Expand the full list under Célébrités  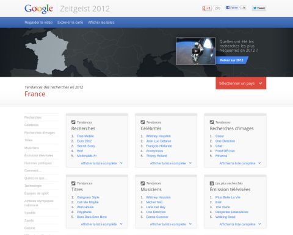(171, 163)
